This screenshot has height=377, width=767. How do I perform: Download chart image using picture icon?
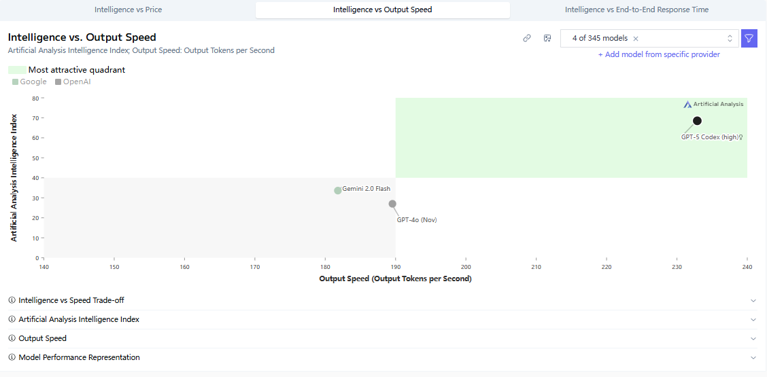coord(547,38)
